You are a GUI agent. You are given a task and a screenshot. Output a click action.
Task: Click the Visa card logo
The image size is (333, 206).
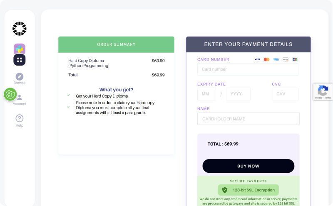click(x=257, y=59)
